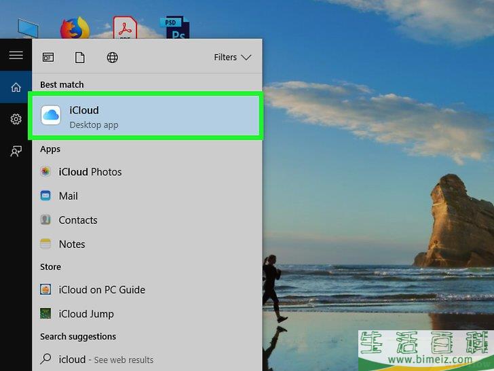Screen dimensions: 494x371
Task: Click the iCloud Photos flower icon
Action: click(x=45, y=172)
